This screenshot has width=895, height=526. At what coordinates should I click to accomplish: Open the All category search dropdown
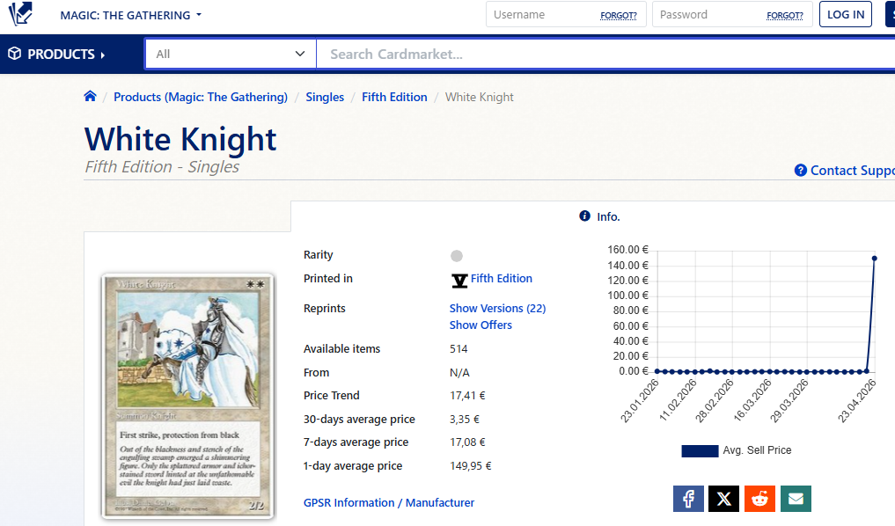pos(231,55)
